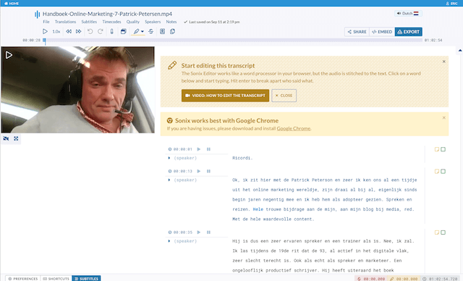
Task: Open the PREFERENCES tab
Action: (x=22, y=278)
